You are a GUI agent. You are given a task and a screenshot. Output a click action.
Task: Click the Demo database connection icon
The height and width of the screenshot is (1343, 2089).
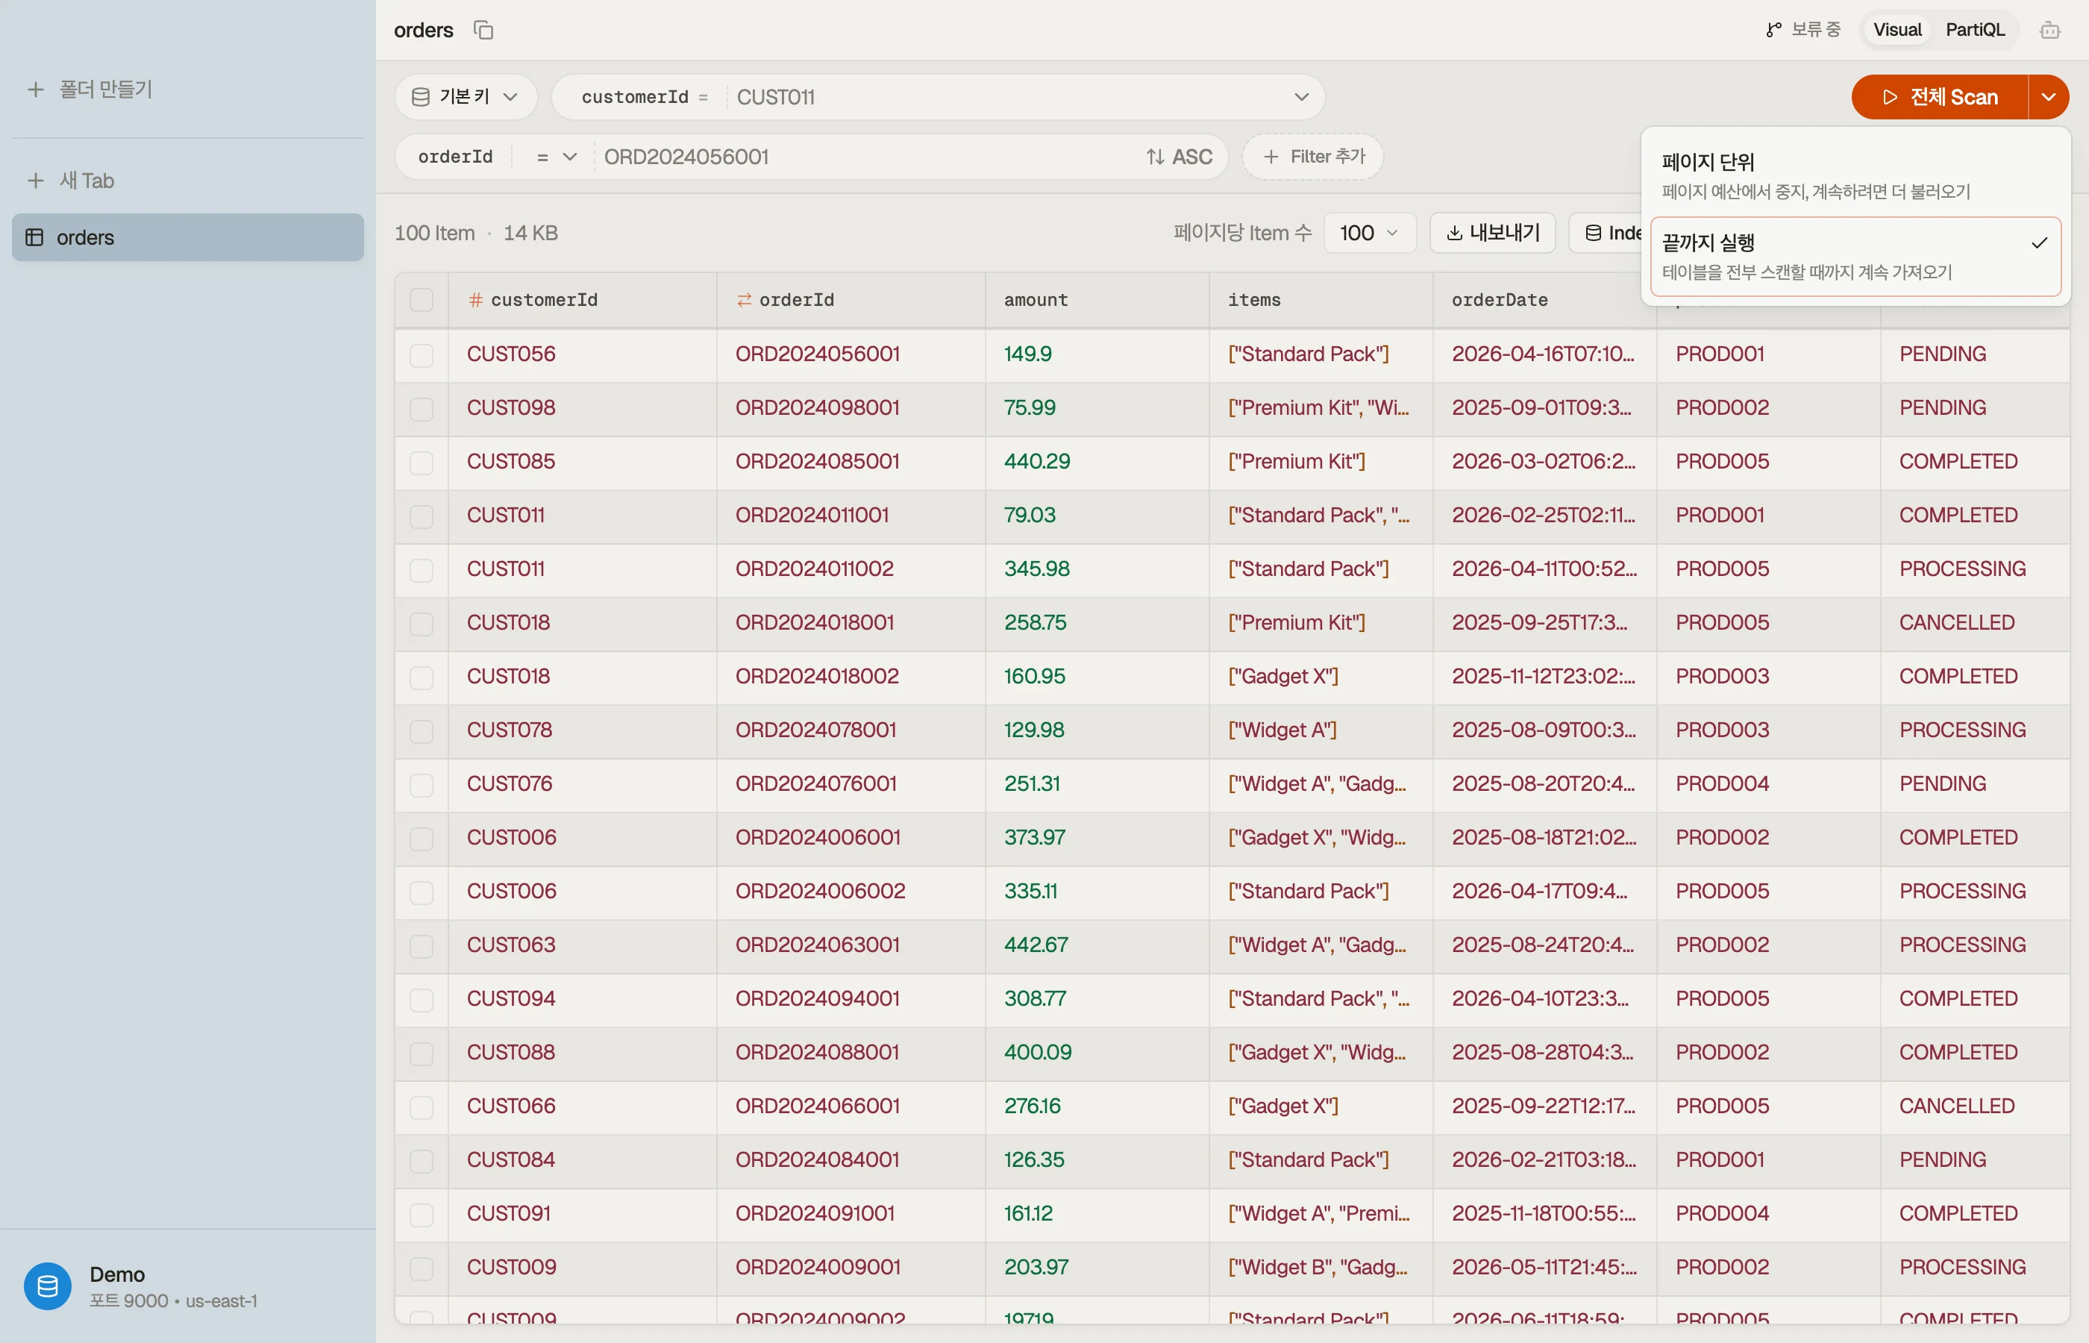[x=48, y=1286]
